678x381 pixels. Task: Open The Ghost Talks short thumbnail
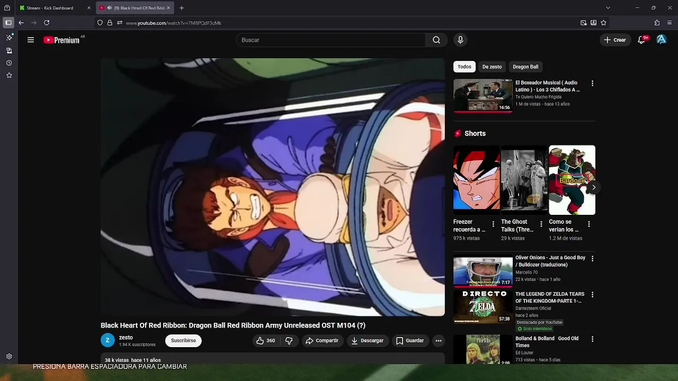(524, 180)
